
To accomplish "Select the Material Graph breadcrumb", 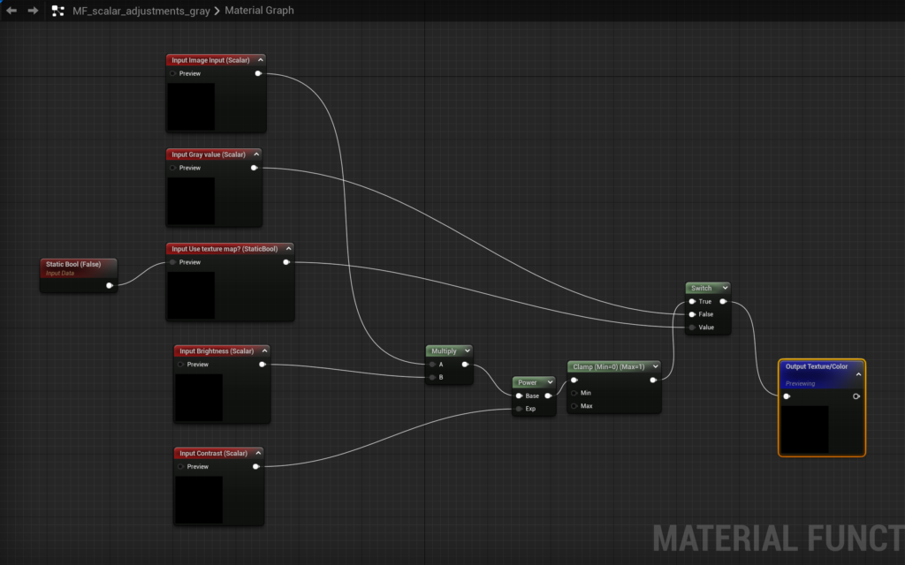I will pos(259,11).
